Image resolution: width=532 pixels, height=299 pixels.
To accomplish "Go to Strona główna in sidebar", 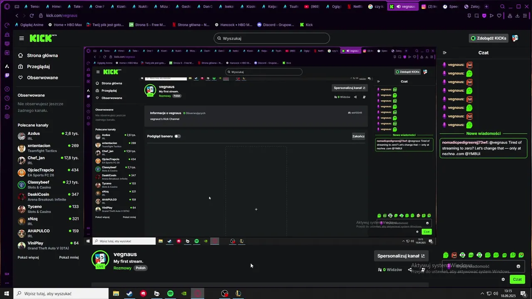I will 38,56.
